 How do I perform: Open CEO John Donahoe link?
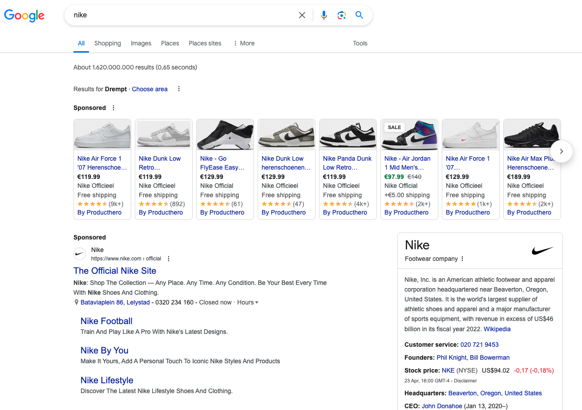pos(442,406)
